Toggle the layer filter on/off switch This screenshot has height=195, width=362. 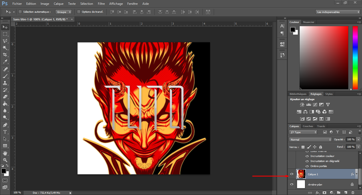click(x=360, y=132)
